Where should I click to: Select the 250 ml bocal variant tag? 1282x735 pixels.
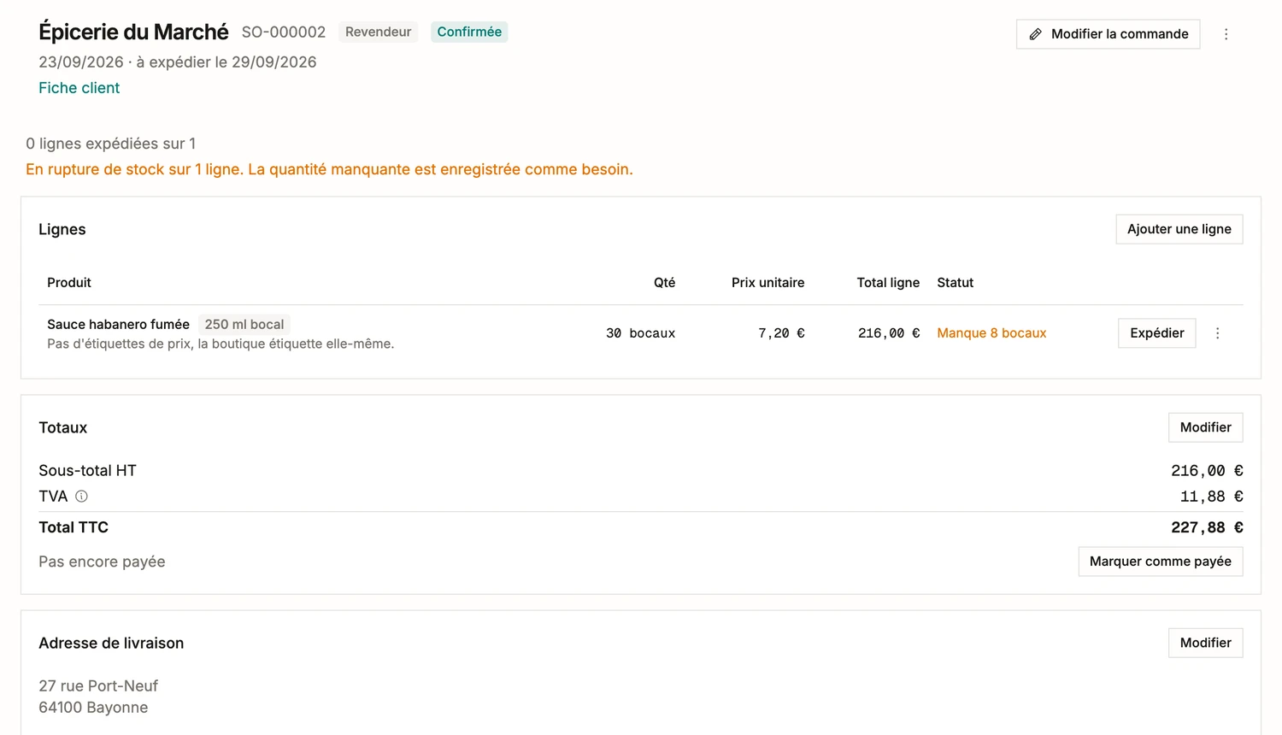coord(244,325)
